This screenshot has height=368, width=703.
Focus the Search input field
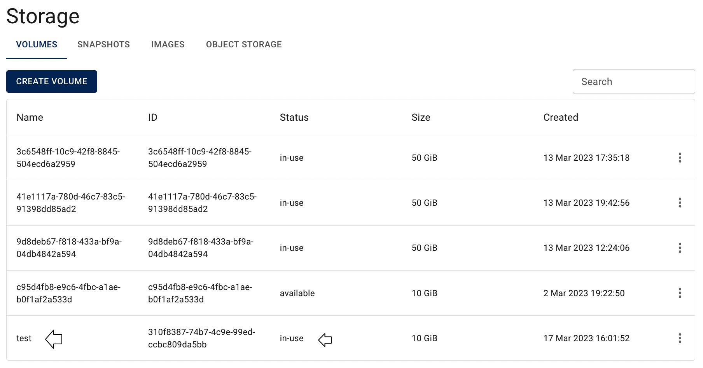pyautogui.click(x=634, y=82)
